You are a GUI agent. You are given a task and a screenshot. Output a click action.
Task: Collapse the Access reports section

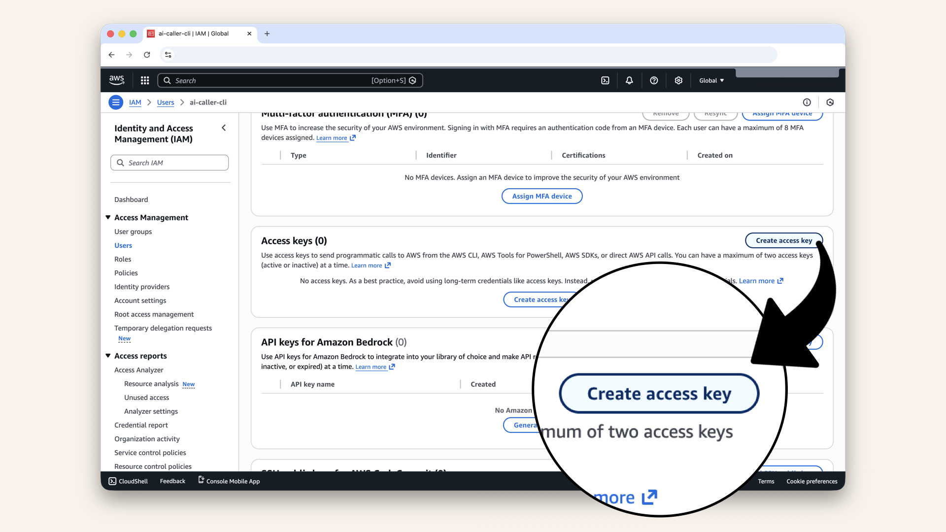[108, 356]
